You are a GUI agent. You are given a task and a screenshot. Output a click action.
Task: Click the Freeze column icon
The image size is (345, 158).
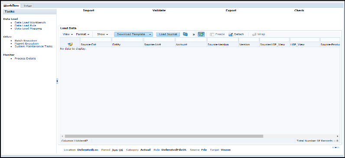tap(212, 35)
